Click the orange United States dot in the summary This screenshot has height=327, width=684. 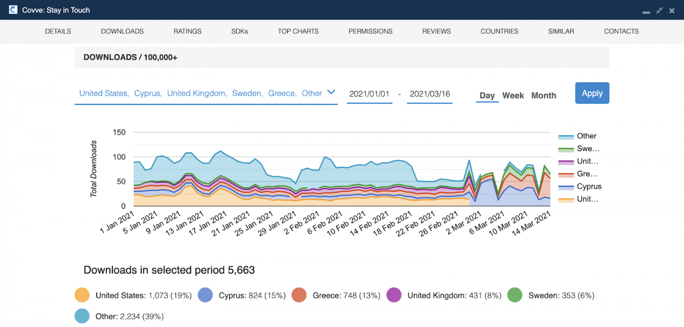pyautogui.click(x=81, y=295)
